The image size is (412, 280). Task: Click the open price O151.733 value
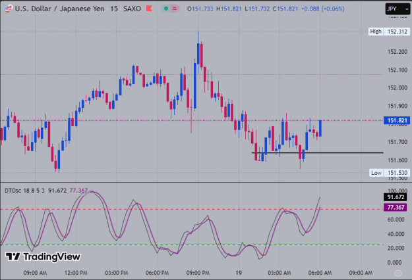click(x=200, y=9)
